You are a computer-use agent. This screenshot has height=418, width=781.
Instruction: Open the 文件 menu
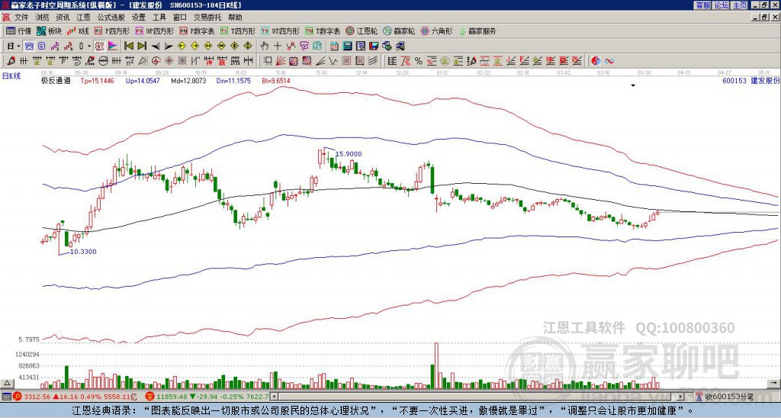click(x=21, y=18)
